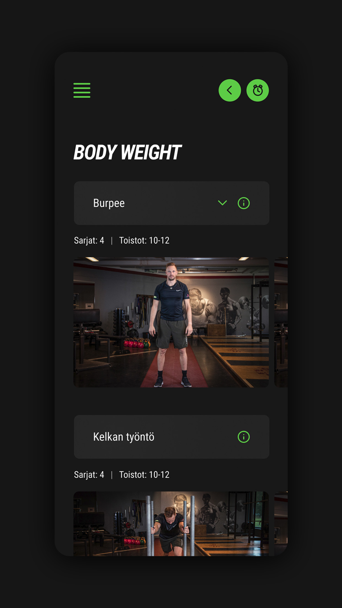Select the Sarjat: 4 text under Kelkan työntö
The height and width of the screenshot is (608, 342).
[89, 475]
